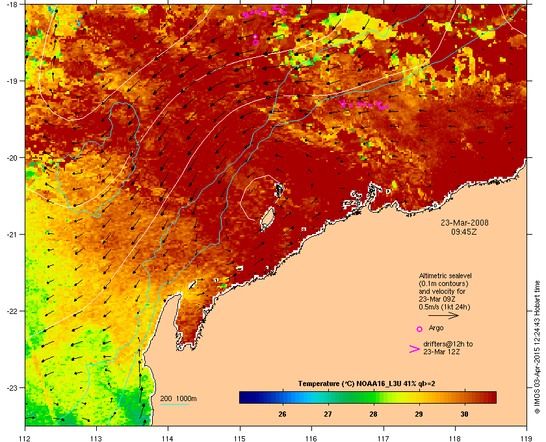Click the green 28 degree colorbar segment
The image size is (546, 442).
374,397
